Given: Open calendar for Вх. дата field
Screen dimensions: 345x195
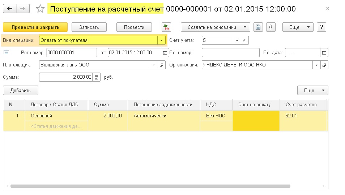Looking at the screenshot, I should (324, 53).
